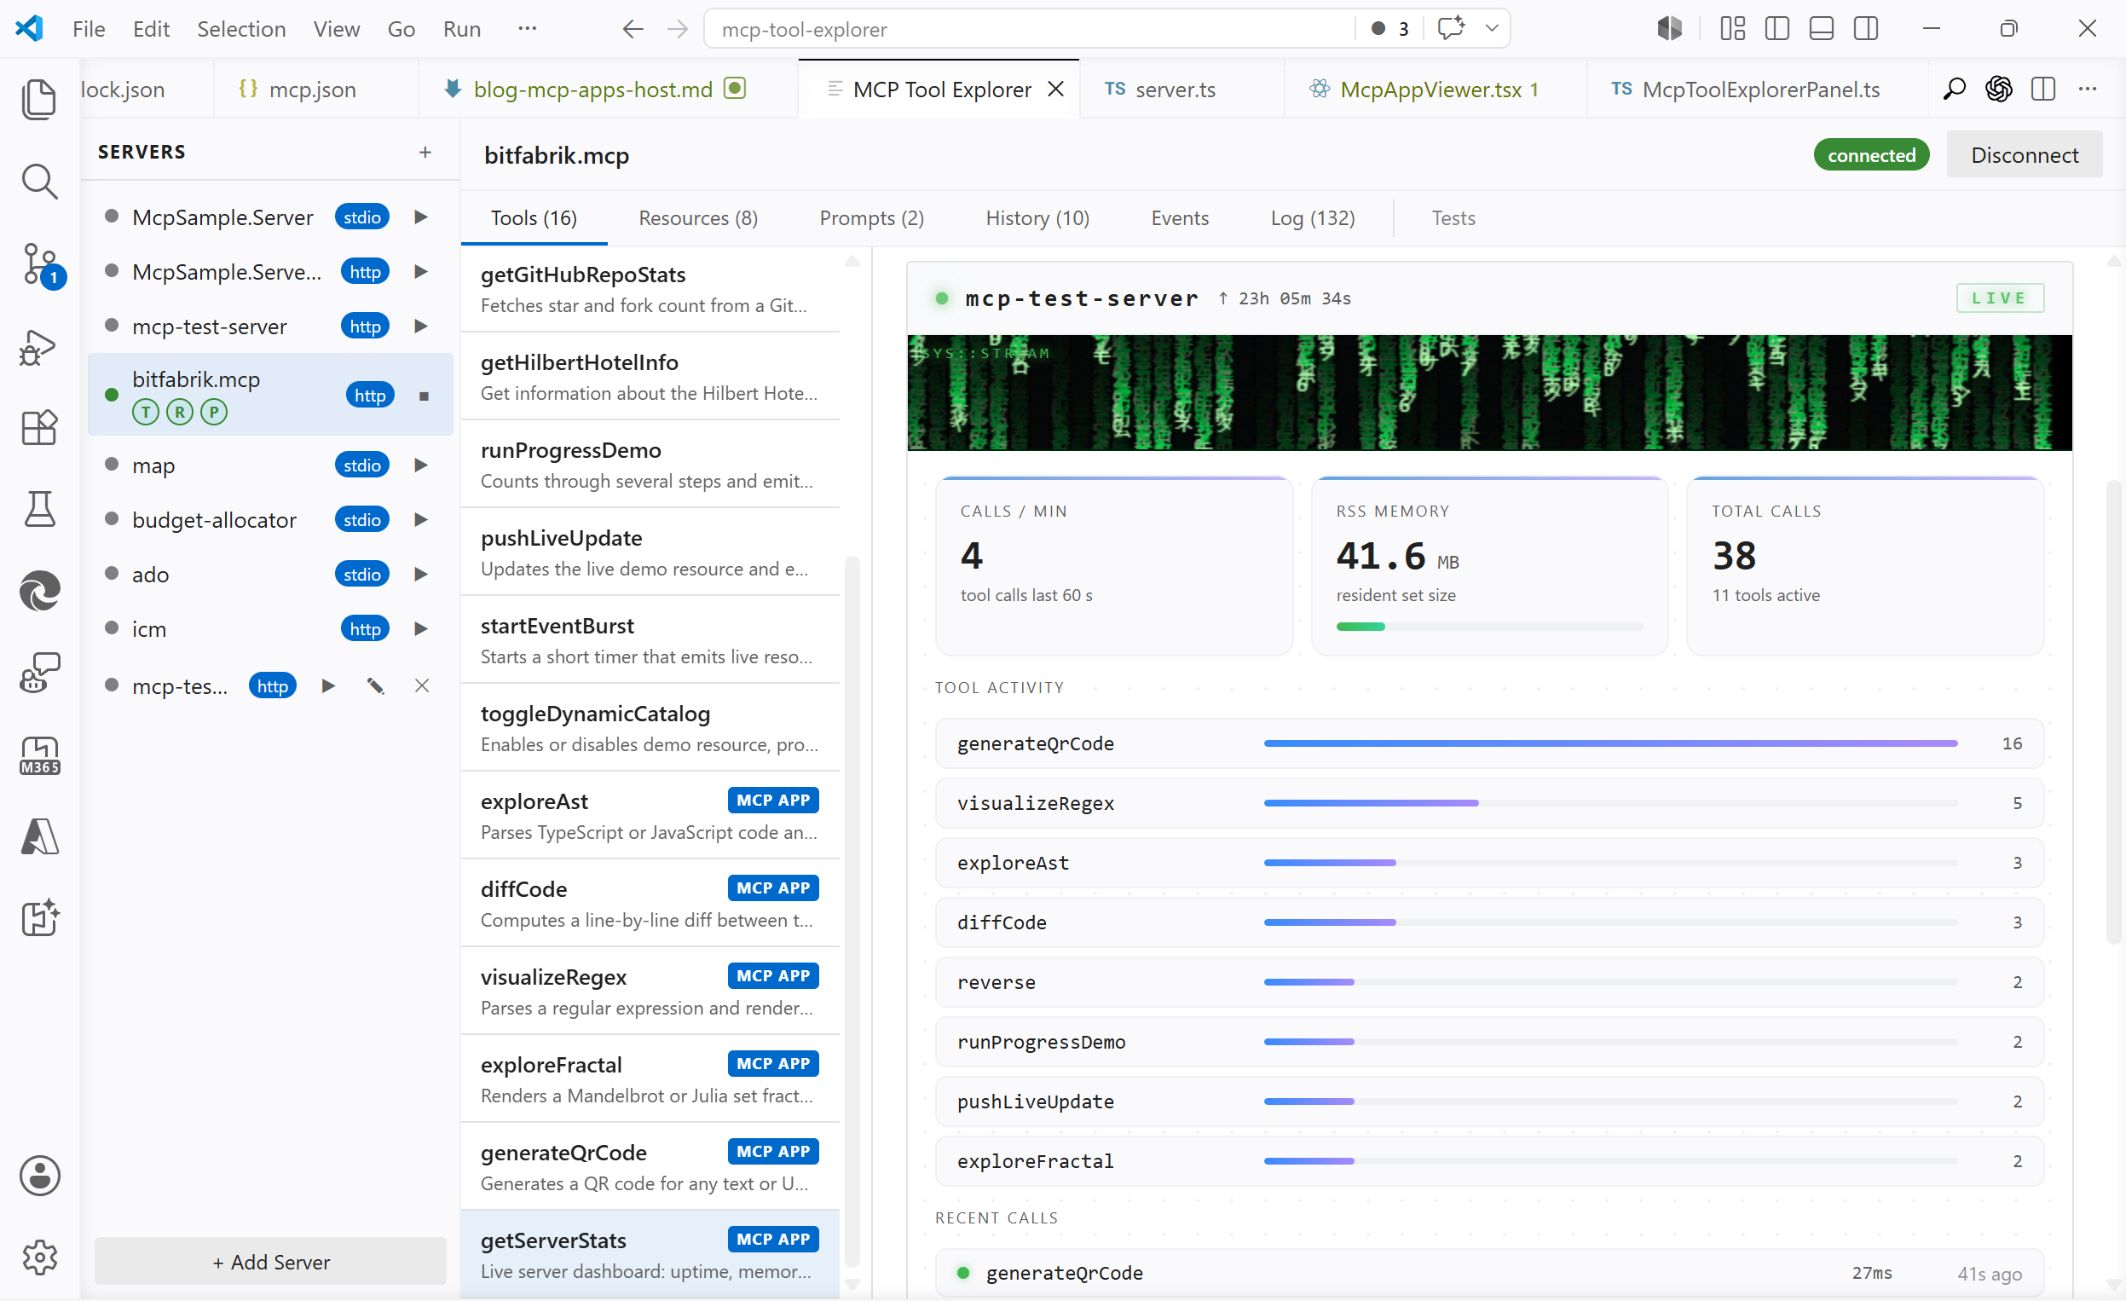
Task: Open the File menu
Action: (x=89, y=29)
